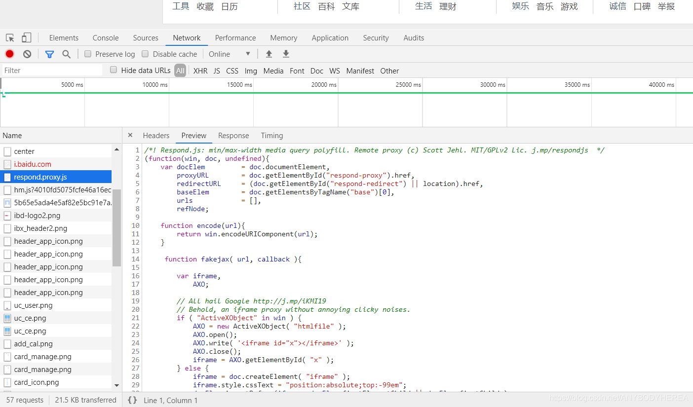Filter requests by CSS
Screen dimensions: 693x407
click(232, 71)
